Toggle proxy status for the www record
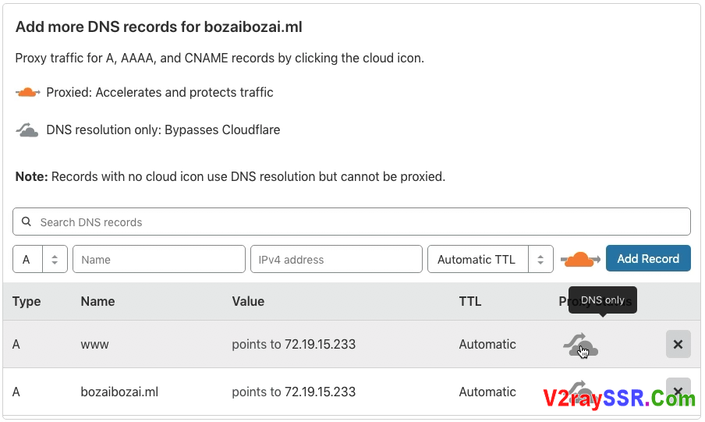 pos(580,345)
